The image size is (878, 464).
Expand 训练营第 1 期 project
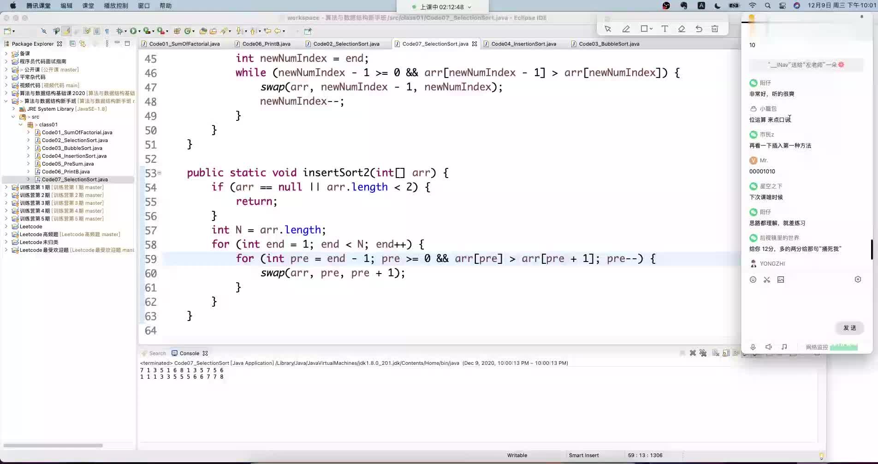(x=6, y=187)
